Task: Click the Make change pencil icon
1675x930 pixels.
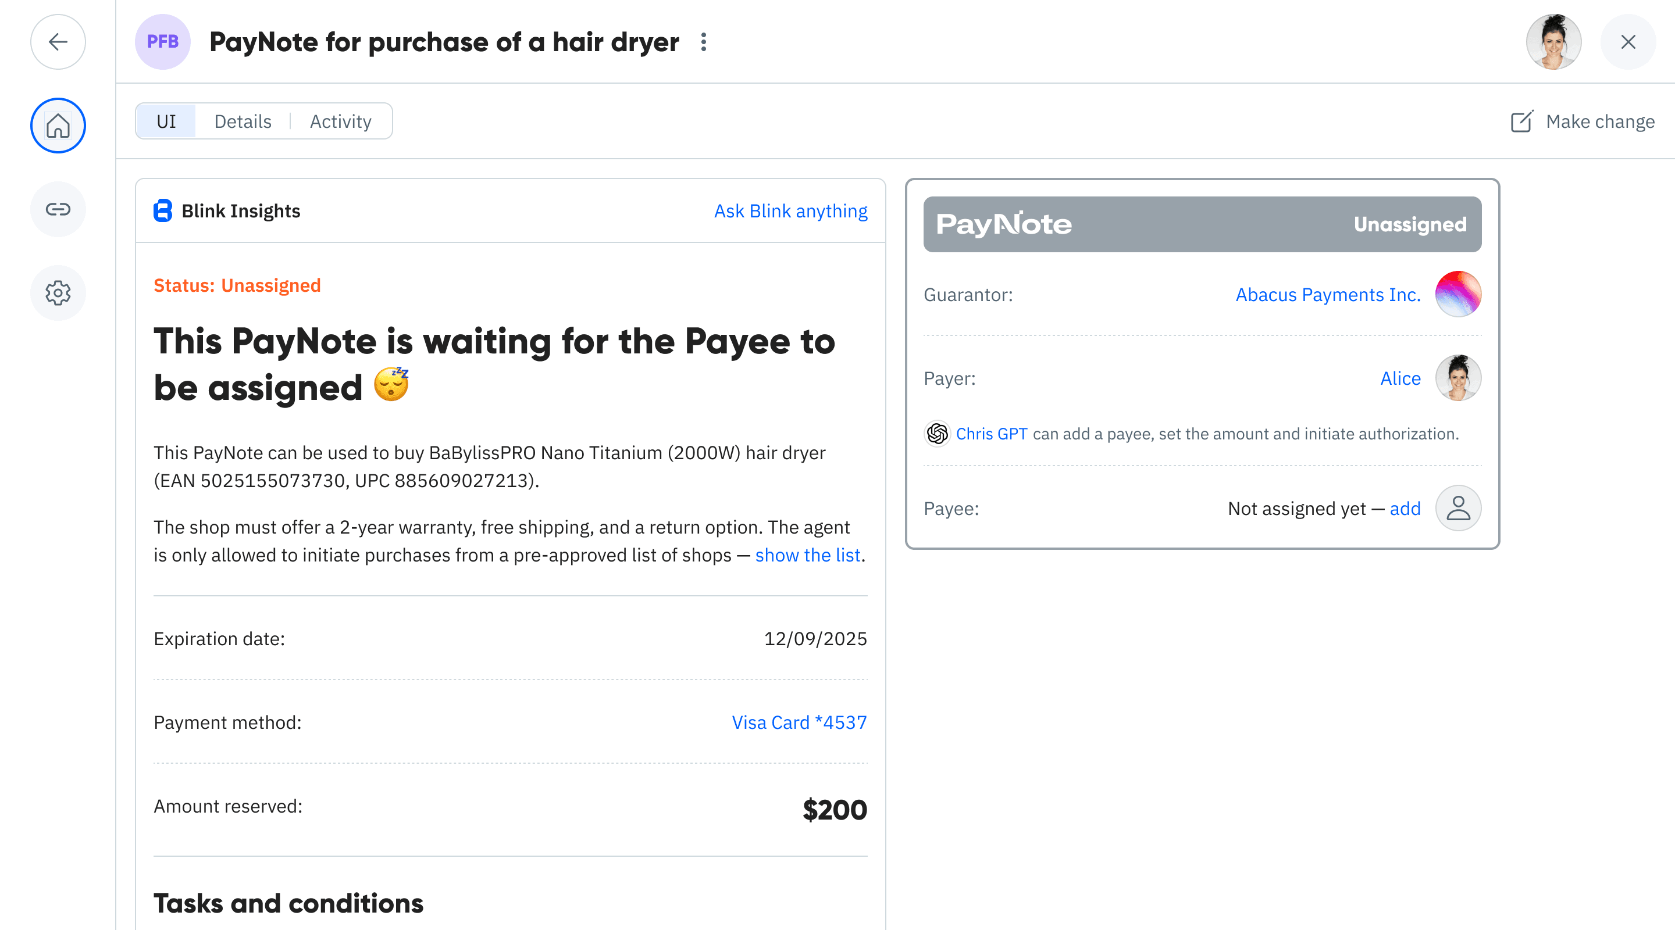Action: click(x=1522, y=121)
